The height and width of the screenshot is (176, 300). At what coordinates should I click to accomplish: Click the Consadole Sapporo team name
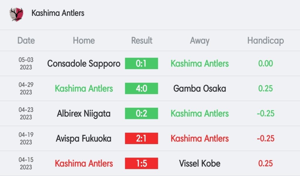84,64
